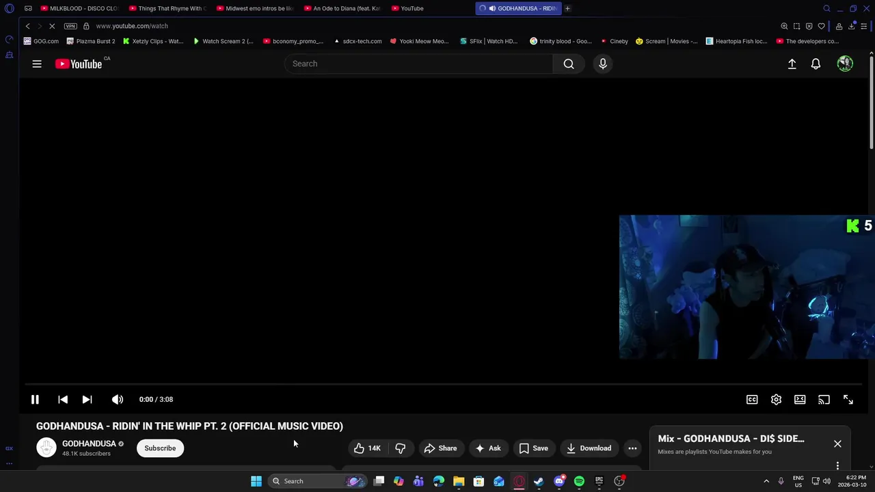
Task: Open the Mix playlist options menu
Action: pyautogui.click(x=837, y=466)
